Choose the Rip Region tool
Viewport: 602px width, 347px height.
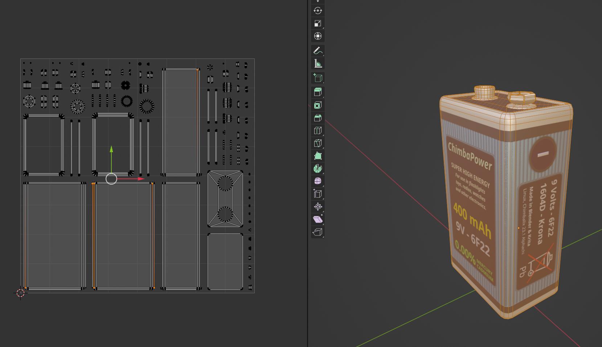(x=318, y=232)
